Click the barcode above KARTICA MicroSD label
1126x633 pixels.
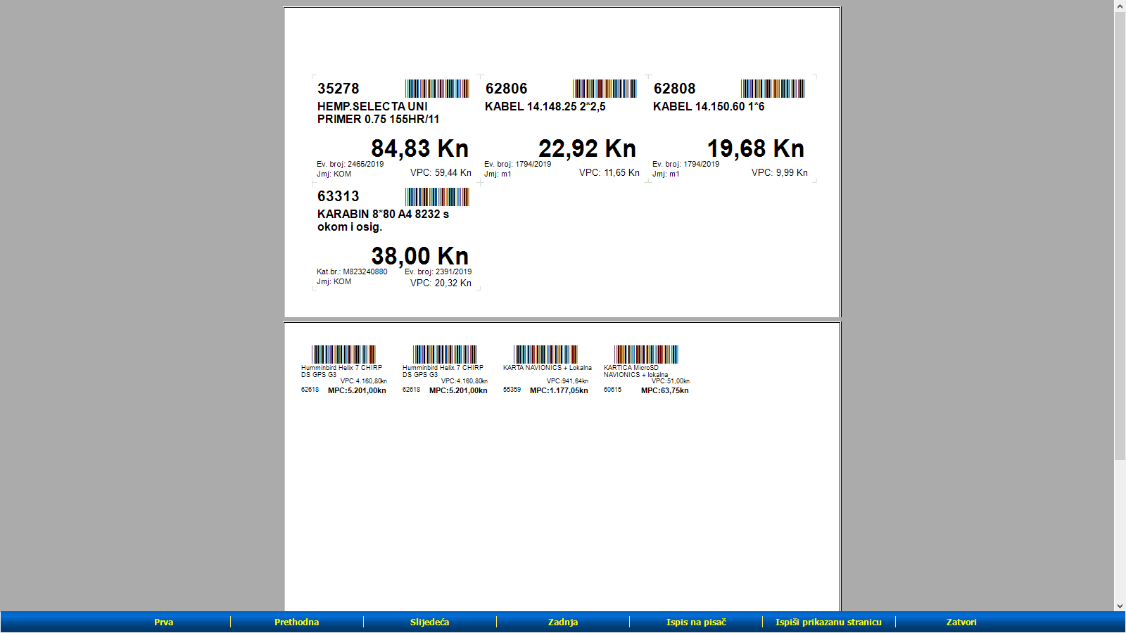tap(646, 354)
